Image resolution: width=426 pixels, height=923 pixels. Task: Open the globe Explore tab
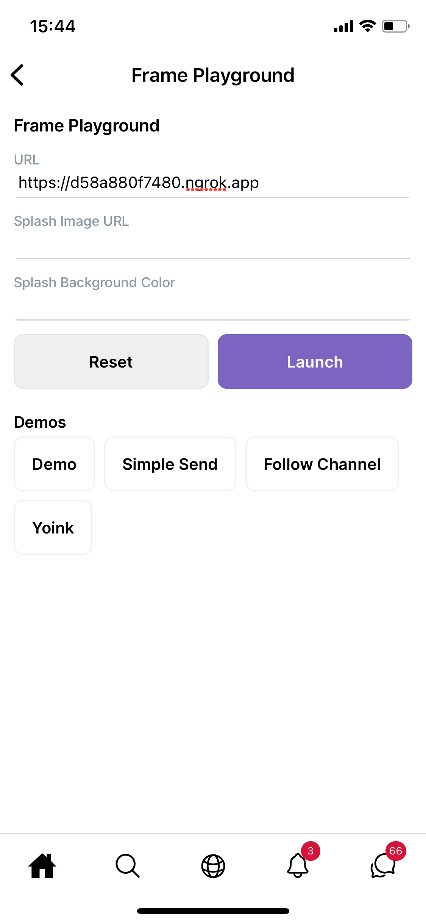[213, 866]
